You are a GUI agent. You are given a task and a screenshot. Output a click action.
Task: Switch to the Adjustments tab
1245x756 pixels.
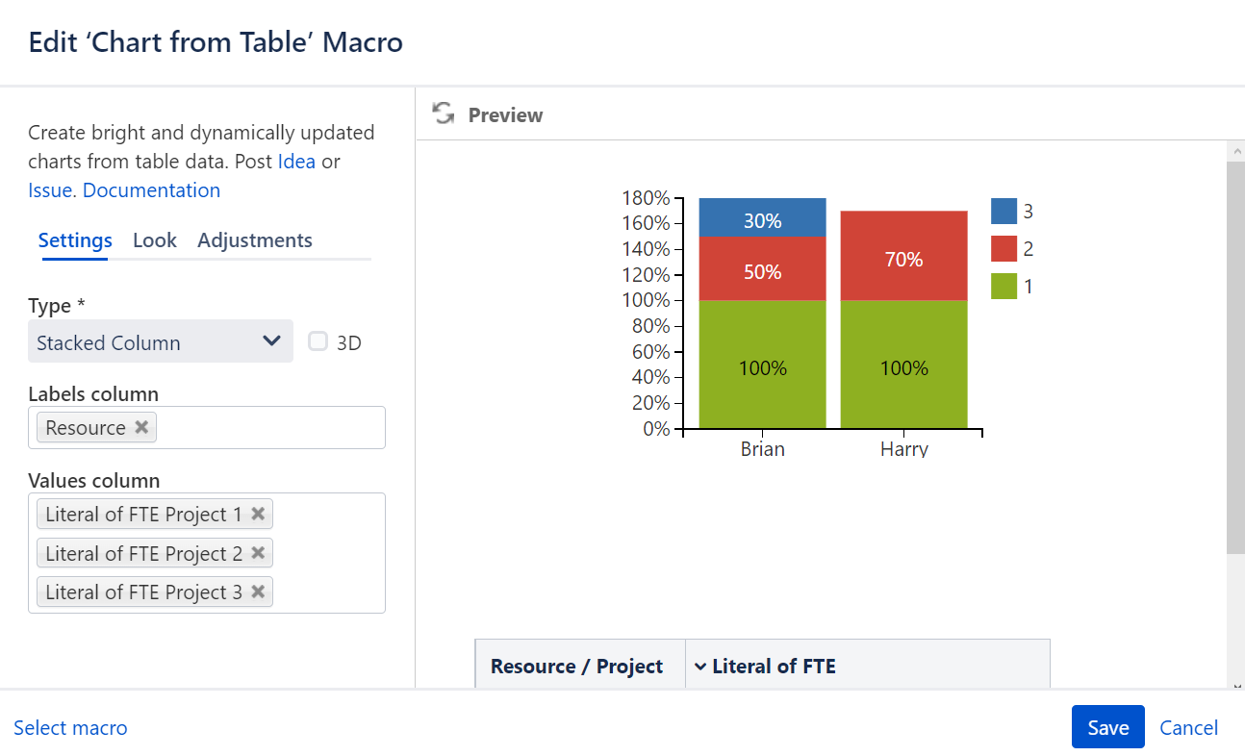tap(255, 240)
